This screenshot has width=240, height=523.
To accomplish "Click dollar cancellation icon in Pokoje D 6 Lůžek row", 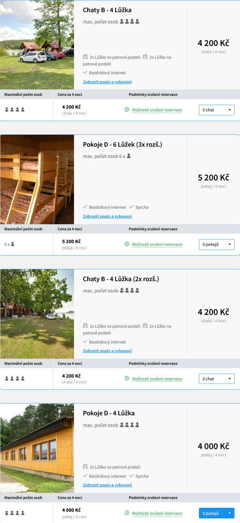I will point(127,244).
